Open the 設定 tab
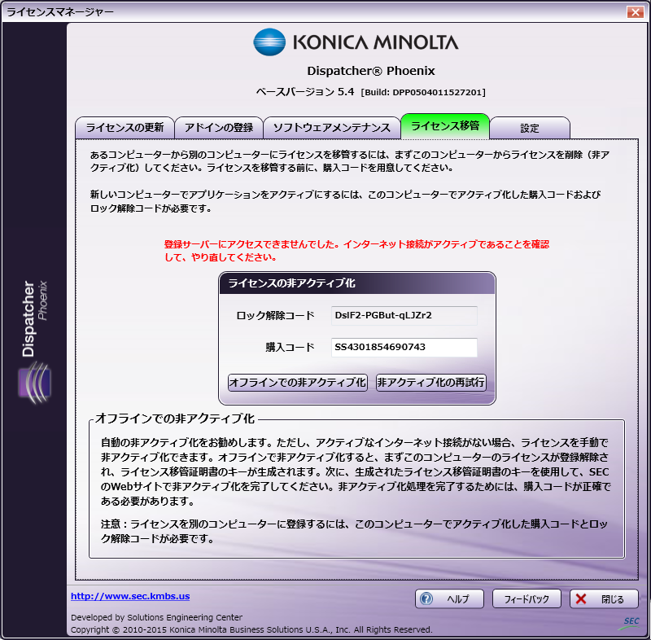This screenshot has width=651, height=640. pos(530,128)
